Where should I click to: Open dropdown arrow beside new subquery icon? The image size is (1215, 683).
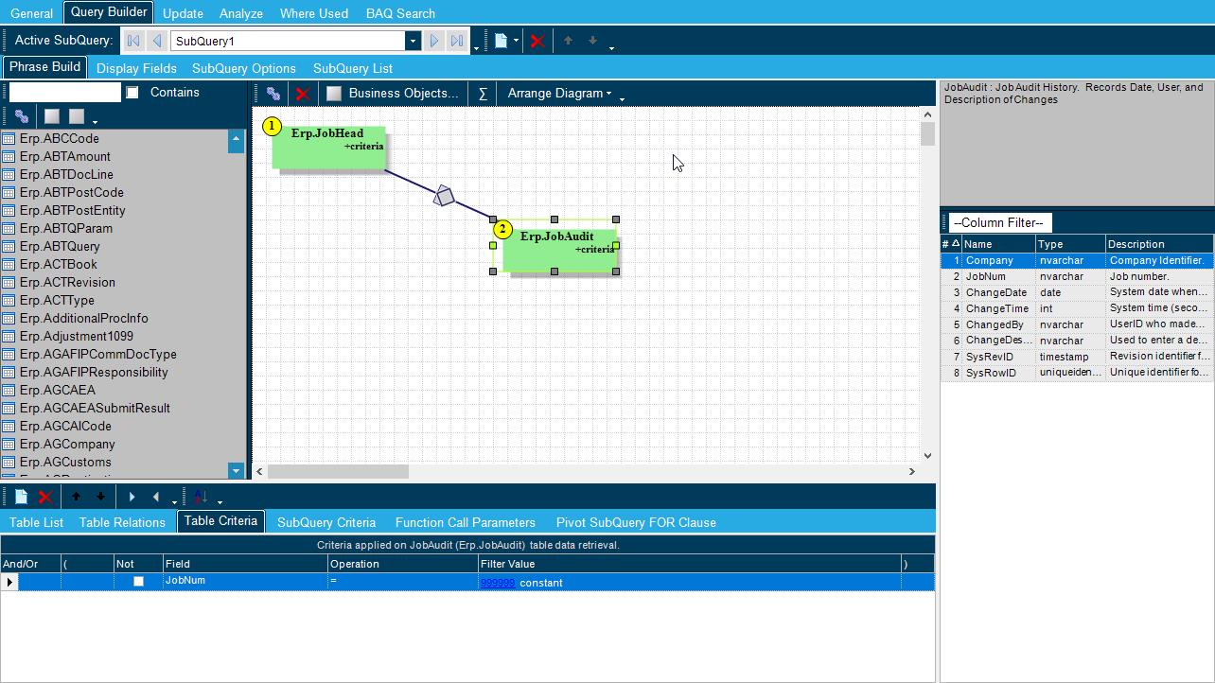(x=516, y=41)
